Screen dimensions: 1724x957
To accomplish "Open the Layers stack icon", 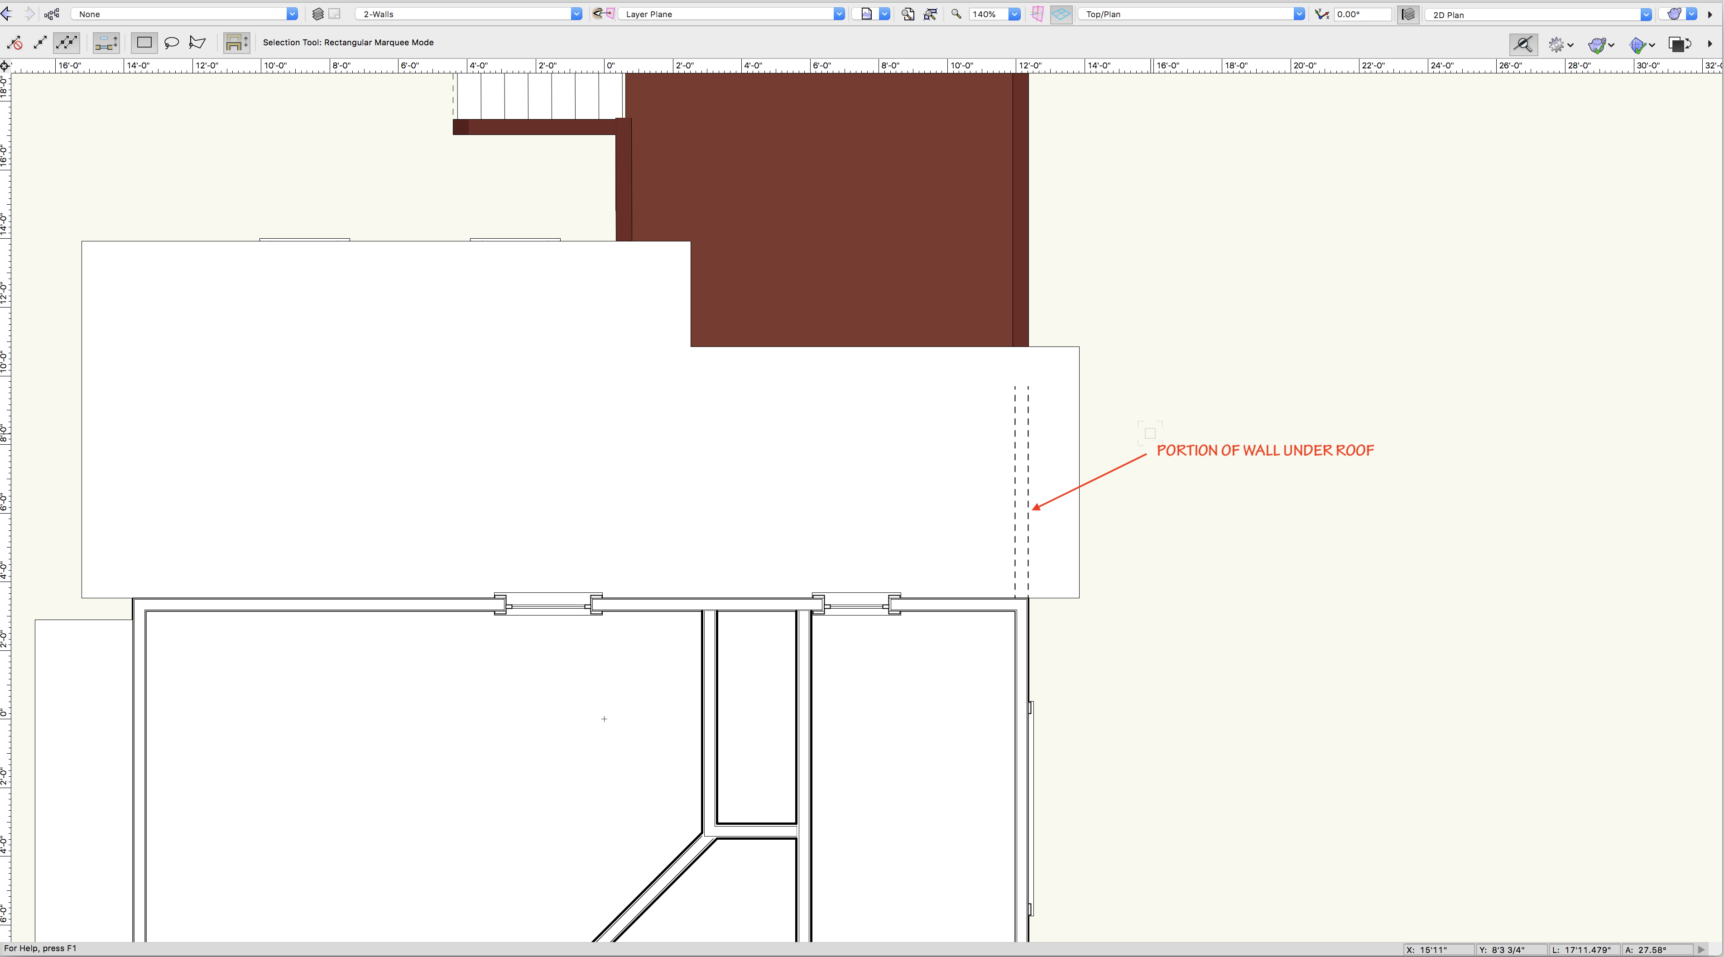I will click(x=318, y=14).
